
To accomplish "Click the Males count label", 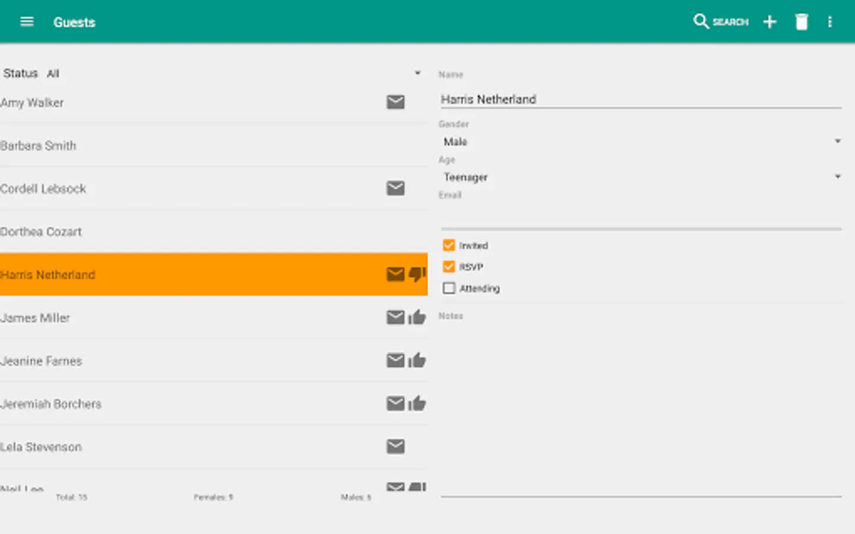I will coord(356,497).
